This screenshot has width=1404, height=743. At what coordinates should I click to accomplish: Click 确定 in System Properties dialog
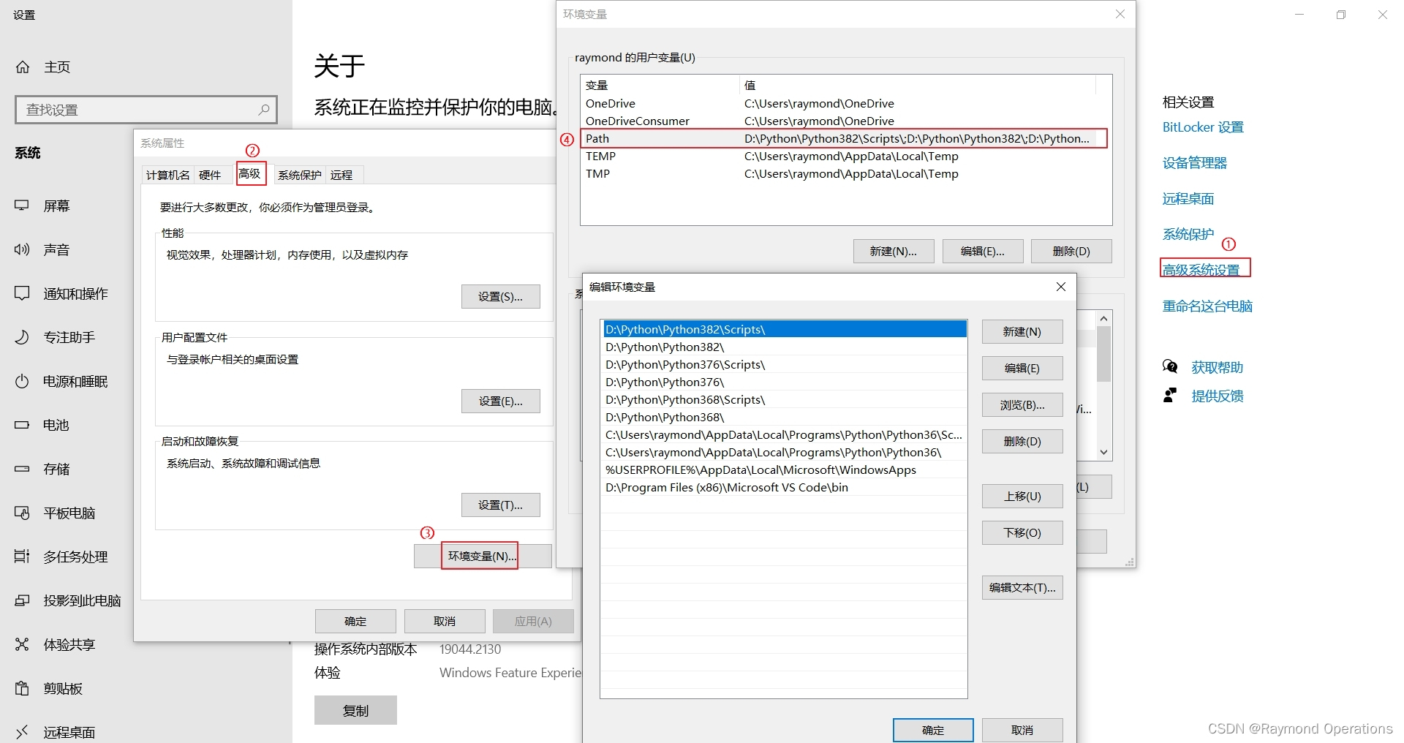click(x=355, y=621)
